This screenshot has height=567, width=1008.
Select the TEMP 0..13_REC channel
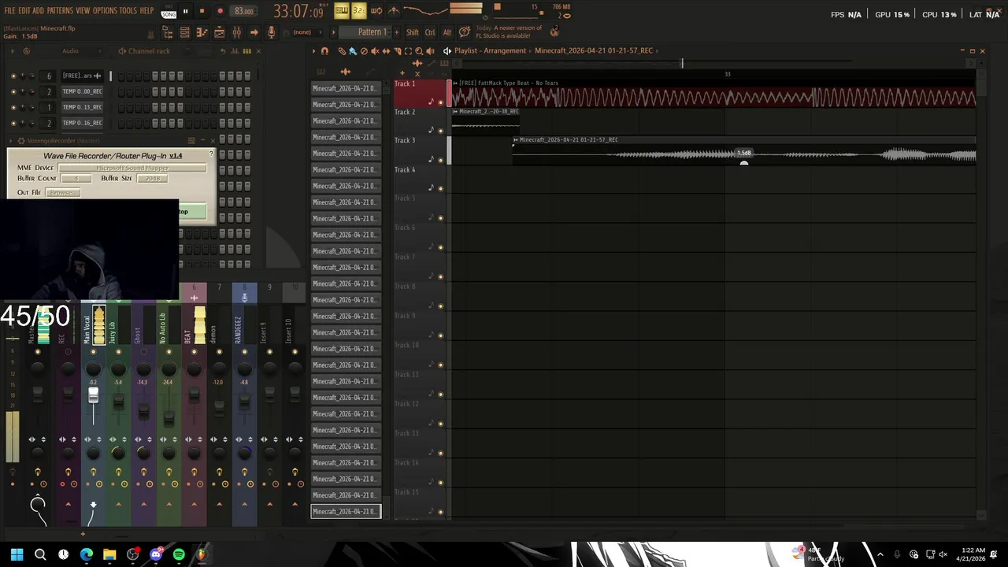pyautogui.click(x=83, y=107)
